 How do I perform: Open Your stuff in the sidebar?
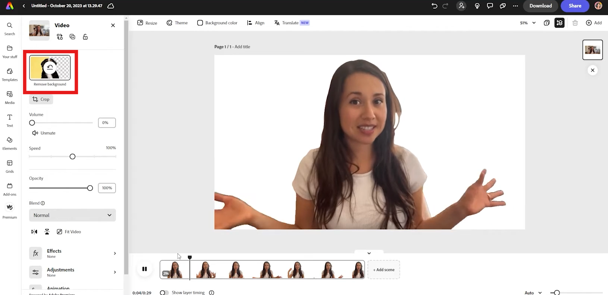[x=10, y=52]
